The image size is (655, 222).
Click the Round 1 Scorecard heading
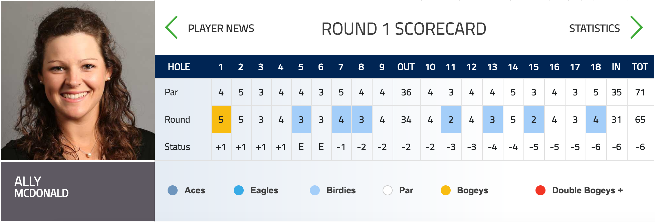click(x=404, y=29)
